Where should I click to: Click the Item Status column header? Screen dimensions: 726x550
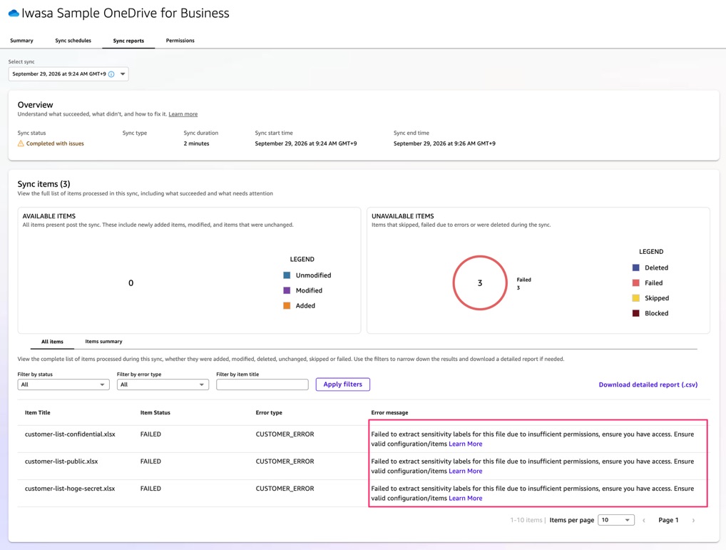155,413
